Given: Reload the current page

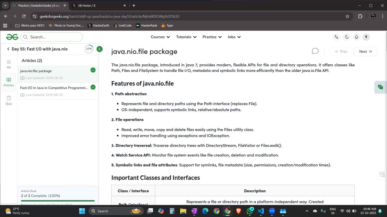Looking at the screenshot, I should pos(24,16).
